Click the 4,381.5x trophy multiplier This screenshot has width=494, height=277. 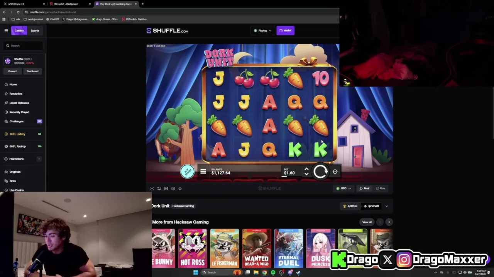pyautogui.click(x=350, y=206)
